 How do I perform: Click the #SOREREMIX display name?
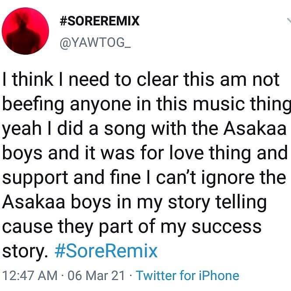tap(100, 21)
